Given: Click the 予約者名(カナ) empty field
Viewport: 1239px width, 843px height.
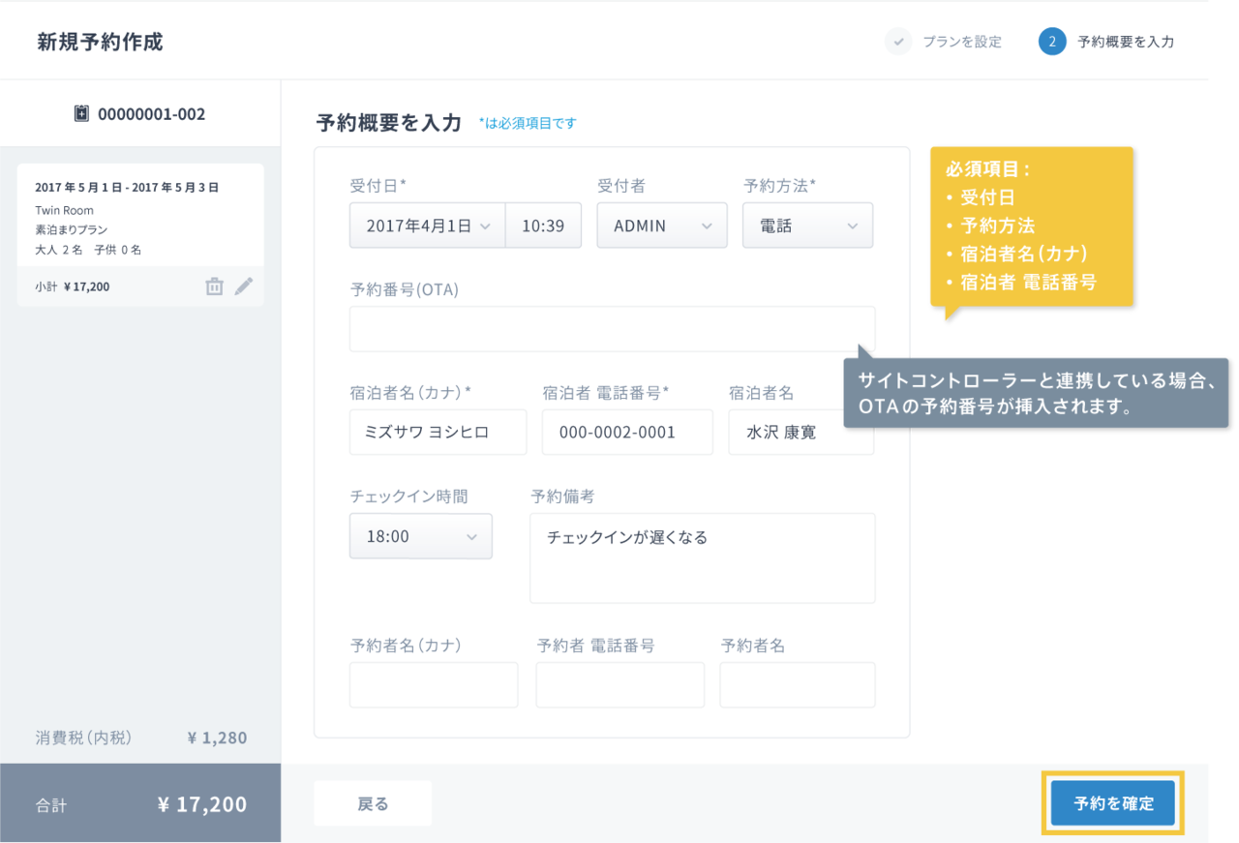Looking at the screenshot, I should point(434,685).
